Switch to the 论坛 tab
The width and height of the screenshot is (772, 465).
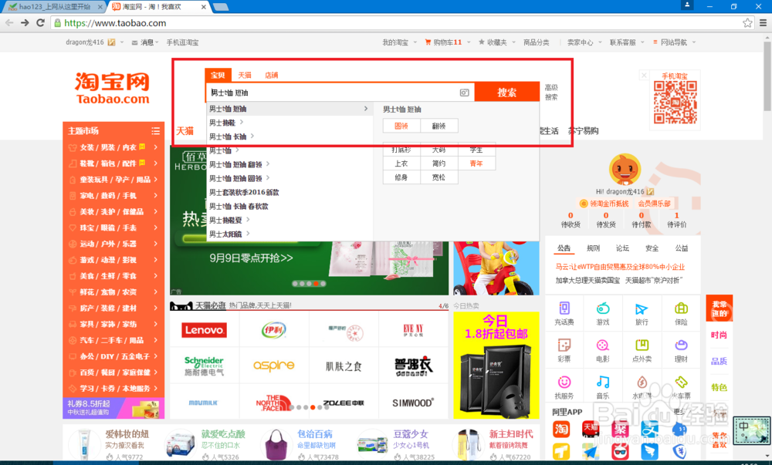(622, 248)
